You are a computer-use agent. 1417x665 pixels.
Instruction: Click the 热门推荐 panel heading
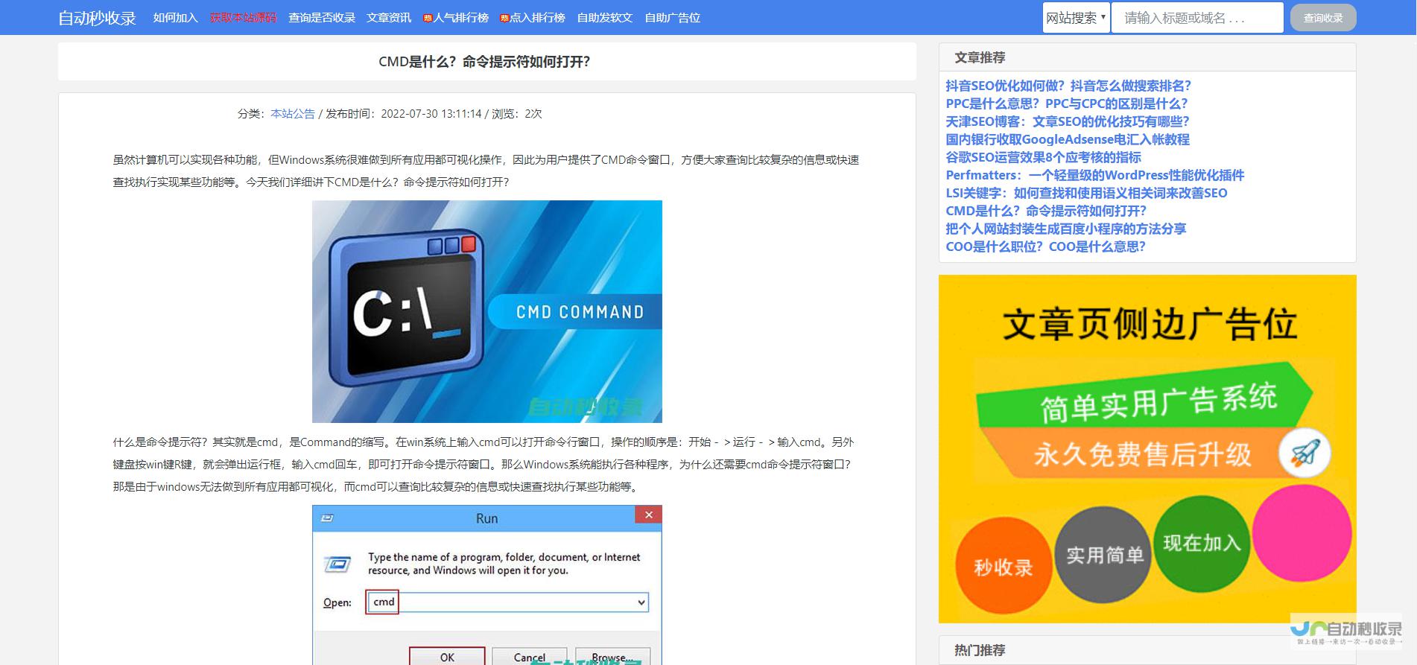(980, 650)
